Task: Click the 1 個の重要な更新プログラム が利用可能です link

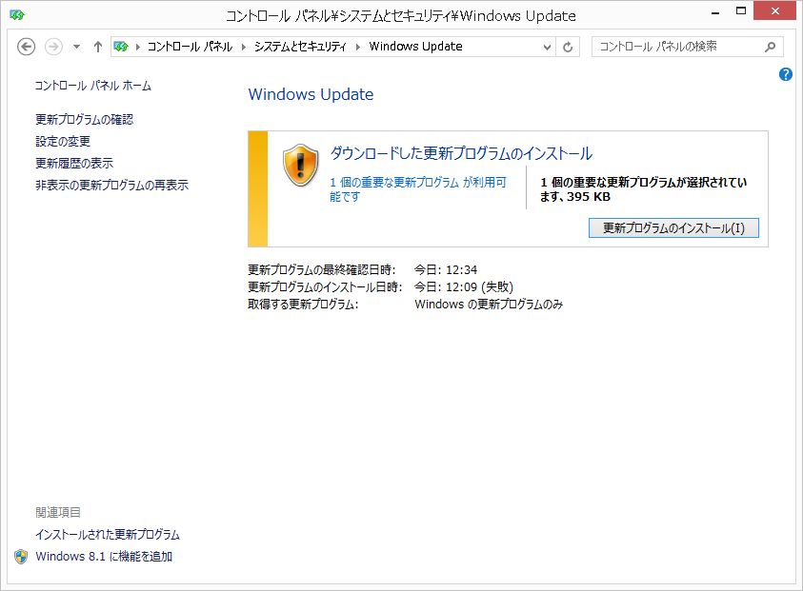Action: pos(418,189)
